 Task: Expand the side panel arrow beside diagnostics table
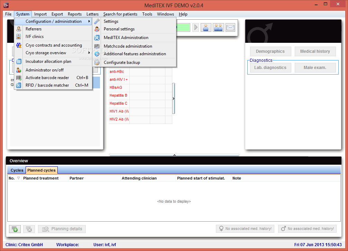(174, 99)
